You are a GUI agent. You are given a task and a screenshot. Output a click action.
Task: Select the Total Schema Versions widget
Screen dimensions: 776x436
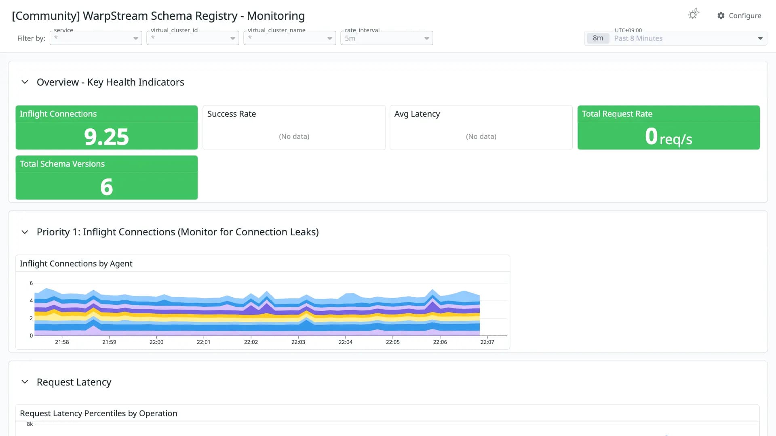tap(107, 178)
